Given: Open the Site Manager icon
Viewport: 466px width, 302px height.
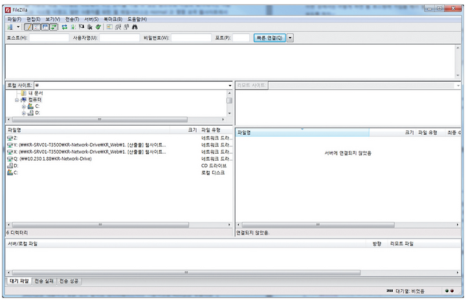Looking at the screenshot, I should (x=10, y=27).
